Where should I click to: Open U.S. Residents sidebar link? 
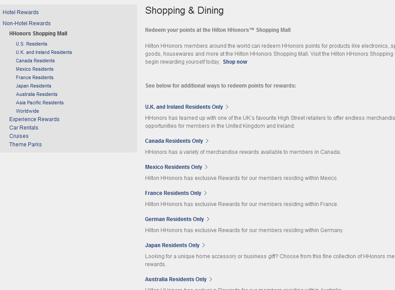point(31,44)
